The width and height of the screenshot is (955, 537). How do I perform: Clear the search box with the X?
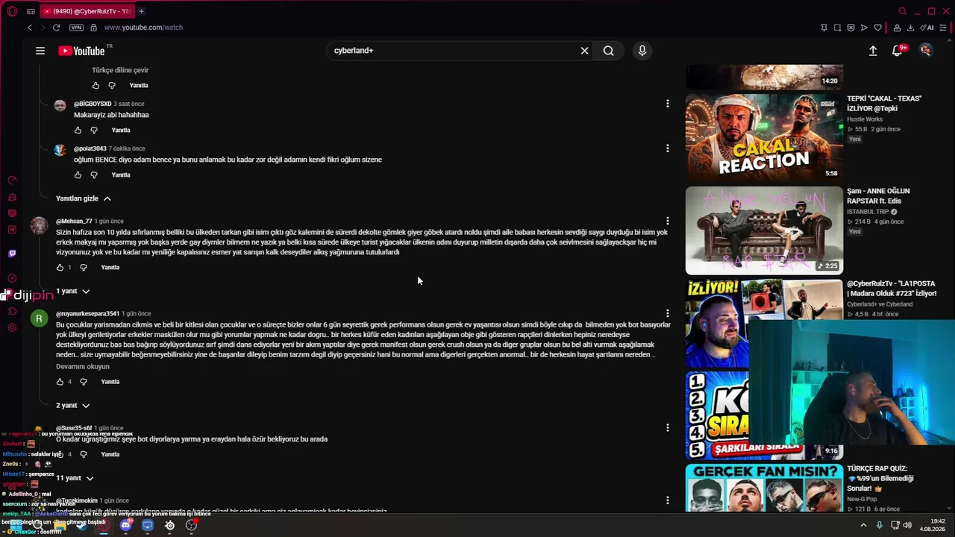point(585,51)
